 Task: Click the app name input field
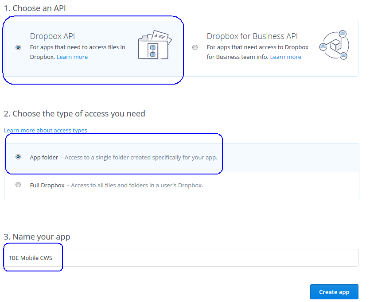[x=181, y=258]
